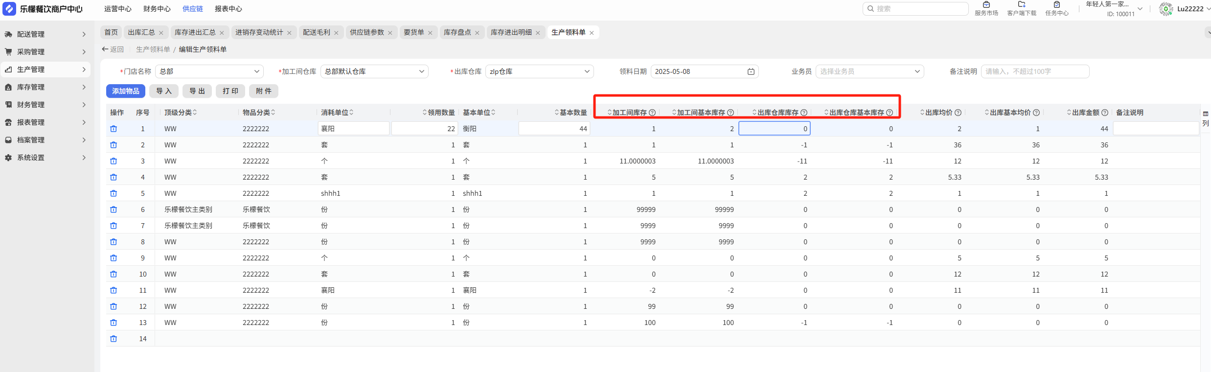Viewport: 1211px width, 372px height.
Task: Click trash icon for row 6
Action: point(114,209)
